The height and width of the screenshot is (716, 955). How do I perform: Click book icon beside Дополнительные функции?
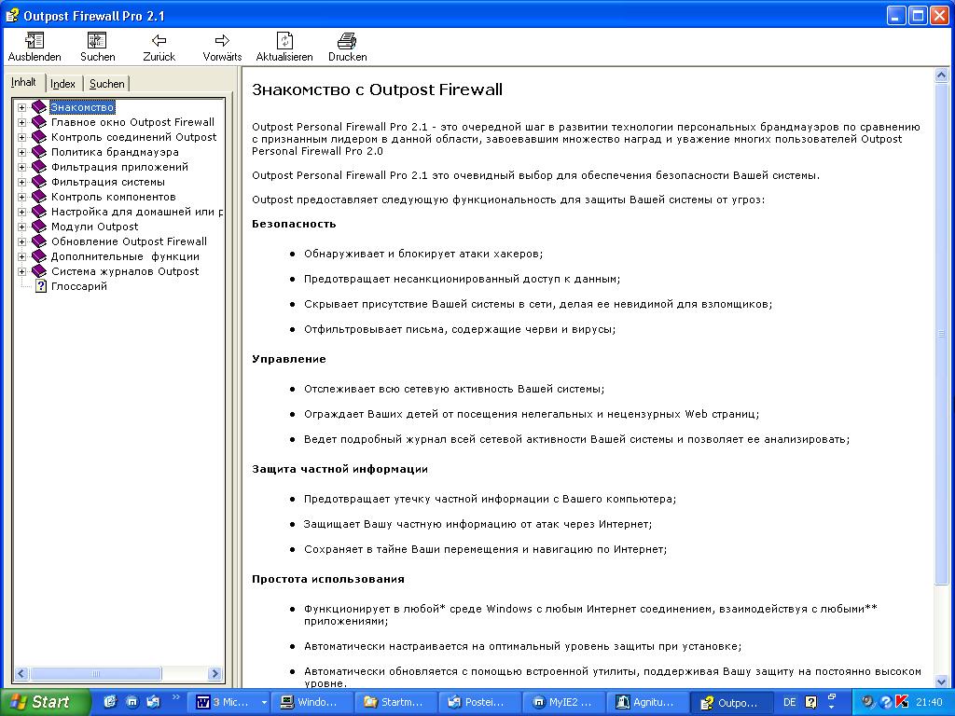[39, 256]
